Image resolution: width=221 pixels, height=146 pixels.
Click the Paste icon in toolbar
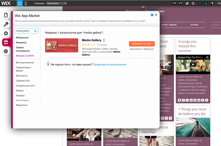click(x=193, y=3)
